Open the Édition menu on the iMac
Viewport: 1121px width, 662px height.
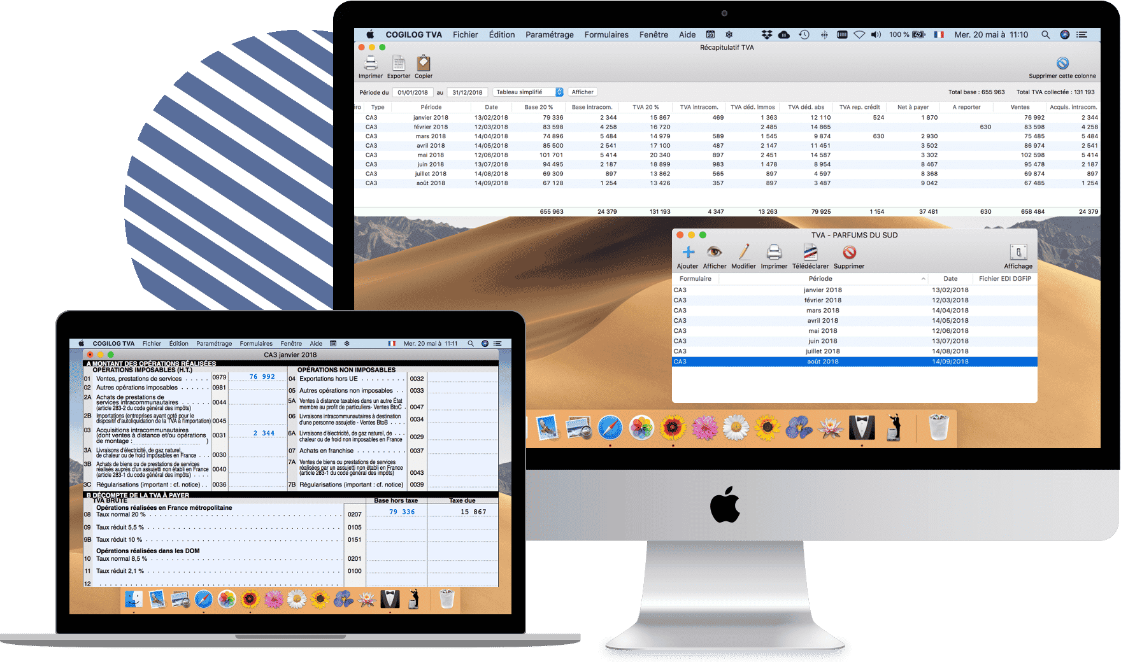502,34
